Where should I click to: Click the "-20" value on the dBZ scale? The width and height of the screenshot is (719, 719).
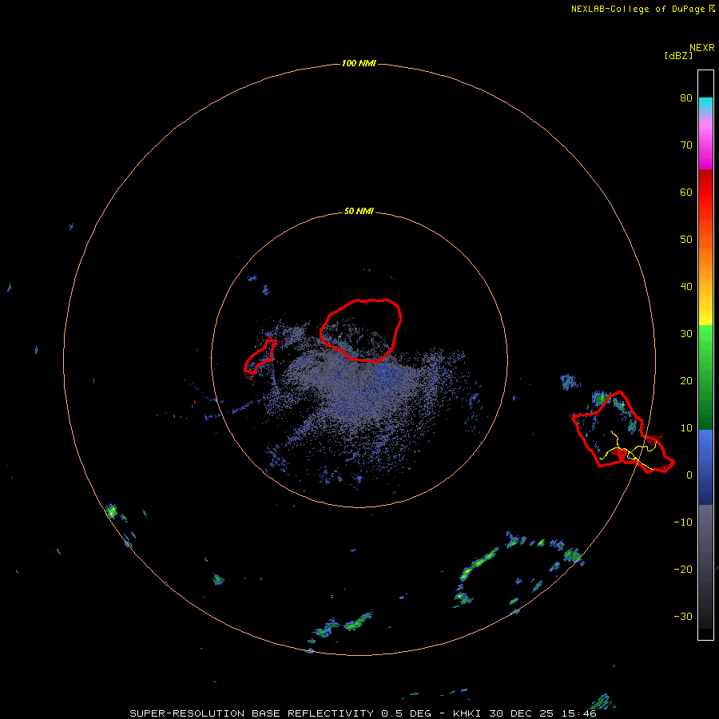pos(683,570)
